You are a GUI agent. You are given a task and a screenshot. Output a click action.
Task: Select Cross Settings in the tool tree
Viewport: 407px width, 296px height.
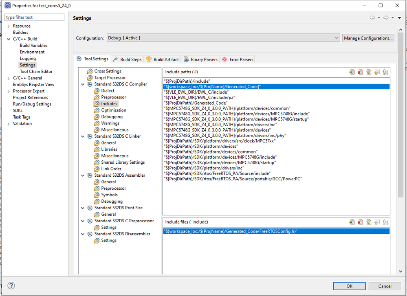click(108, 71)
